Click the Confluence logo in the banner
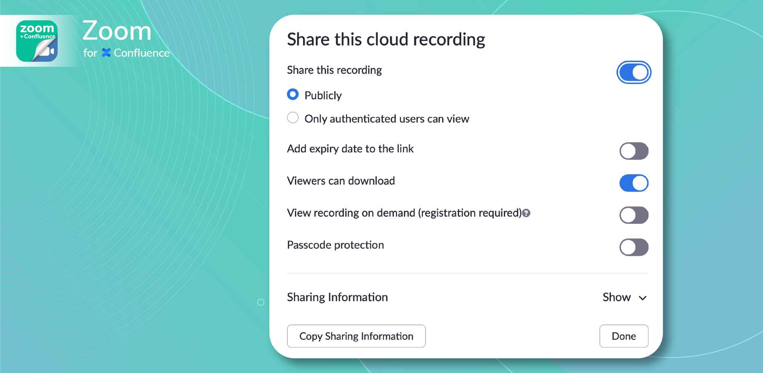The image size is (763, 373). [107, 53]
